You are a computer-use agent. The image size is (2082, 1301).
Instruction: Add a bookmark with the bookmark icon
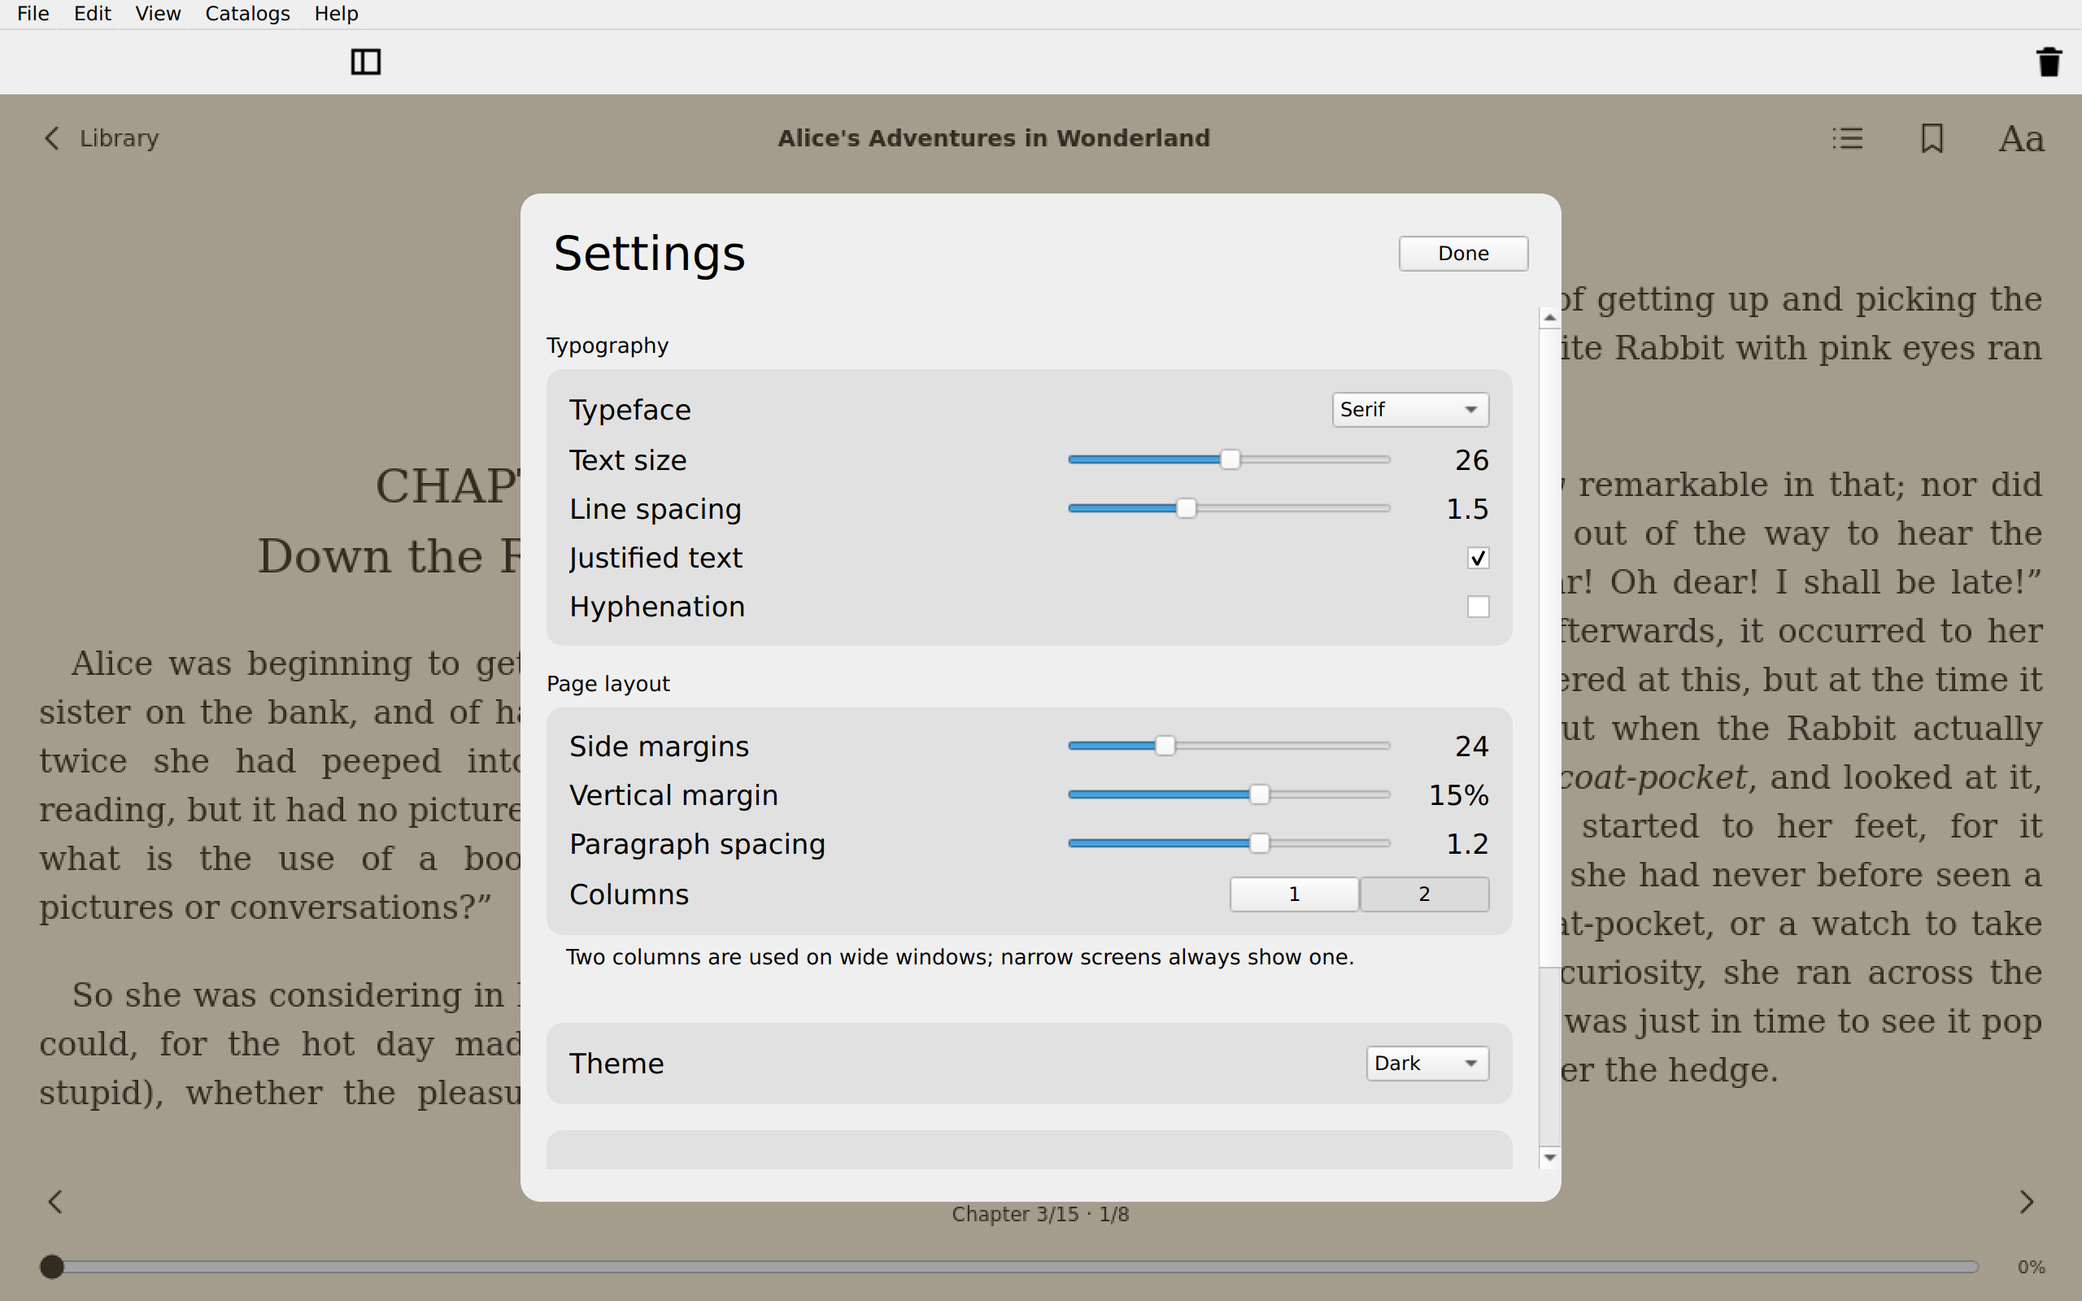[1932, 138]
